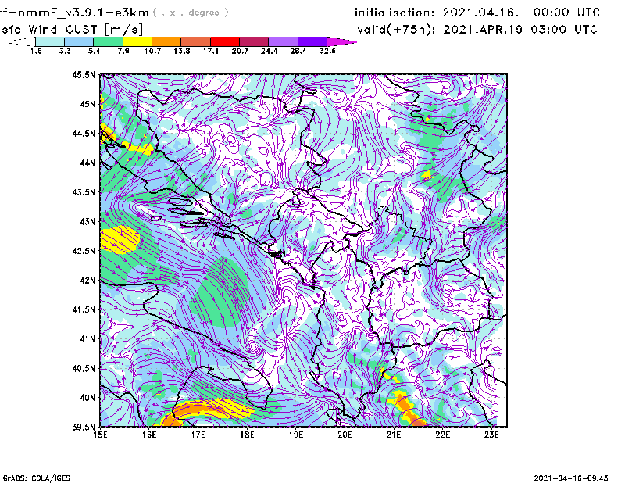Click the 21E longitude axis label
Image resolution: width=625 pixels, height=483 pixels.
coord(394,435)
